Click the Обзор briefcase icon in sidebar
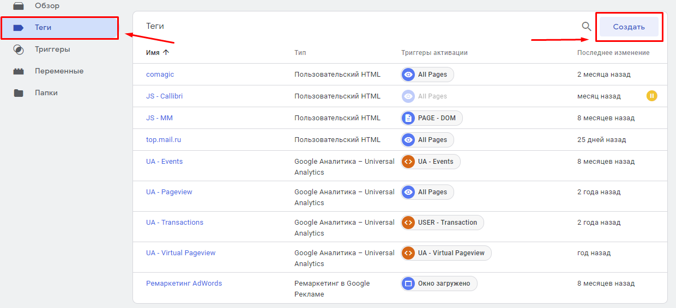 (x=19, y=5)
